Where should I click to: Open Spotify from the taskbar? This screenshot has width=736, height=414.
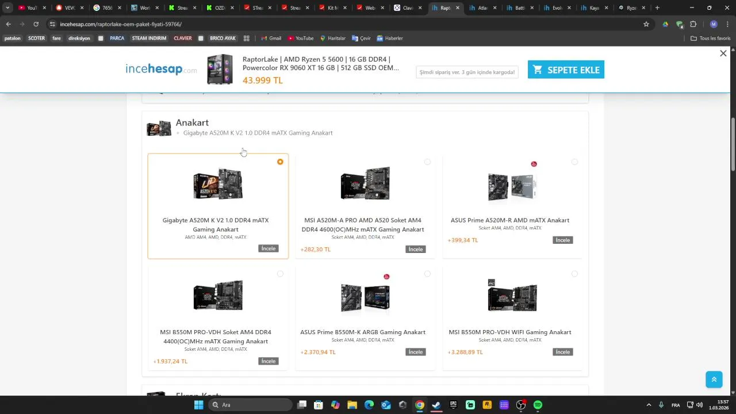point(538,405)
